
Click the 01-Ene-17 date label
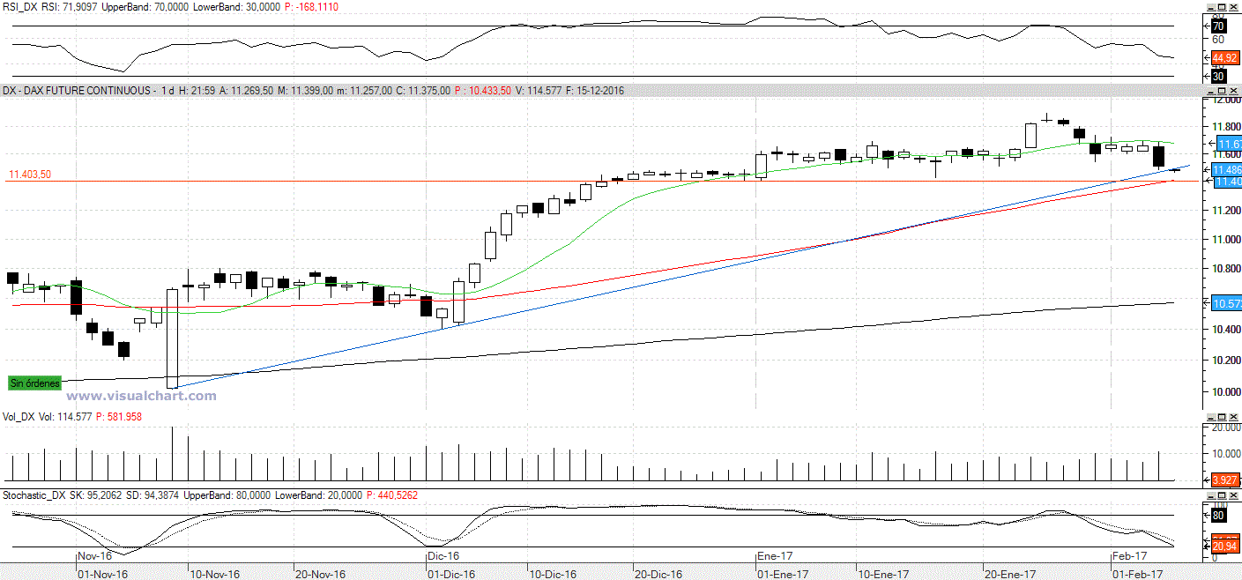[x=783, y=574]
